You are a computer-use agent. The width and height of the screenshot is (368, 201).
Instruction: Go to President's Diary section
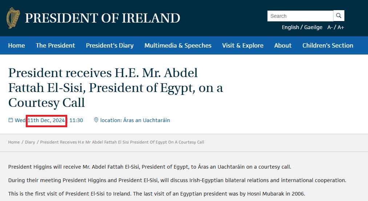click(x=110, y=45)
